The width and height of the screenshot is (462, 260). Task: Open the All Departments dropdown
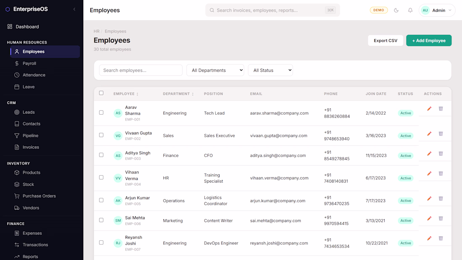click(215, 70)
